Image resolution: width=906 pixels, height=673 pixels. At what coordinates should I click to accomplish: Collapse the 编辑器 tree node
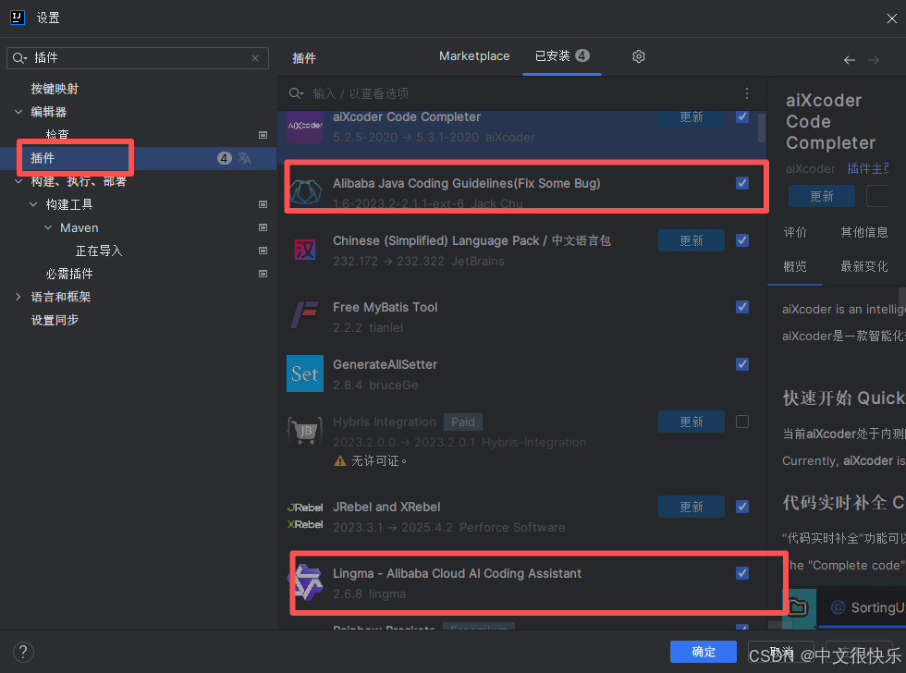coord(18,112)
